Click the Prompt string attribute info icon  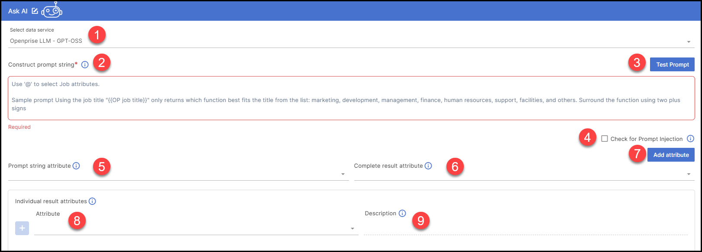76,166
